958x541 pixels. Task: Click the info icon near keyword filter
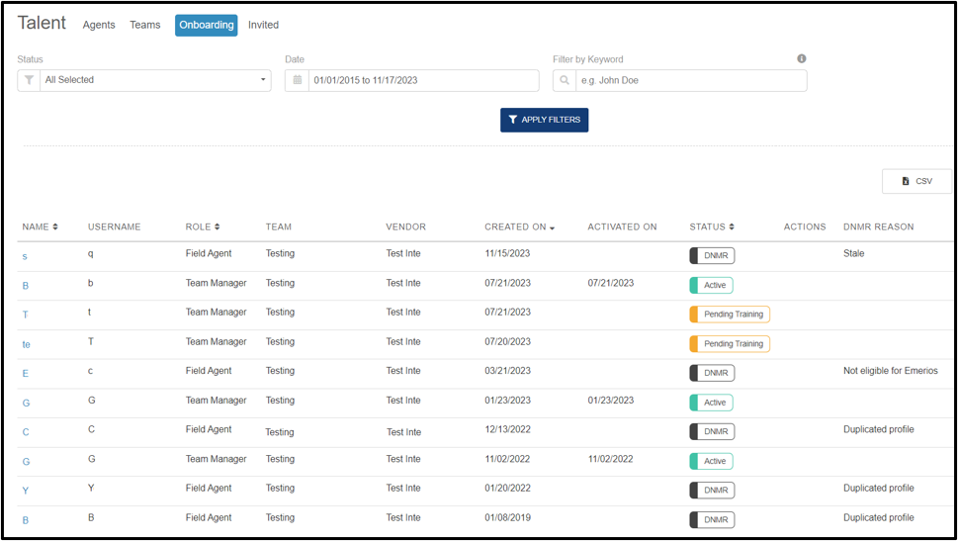802,58
